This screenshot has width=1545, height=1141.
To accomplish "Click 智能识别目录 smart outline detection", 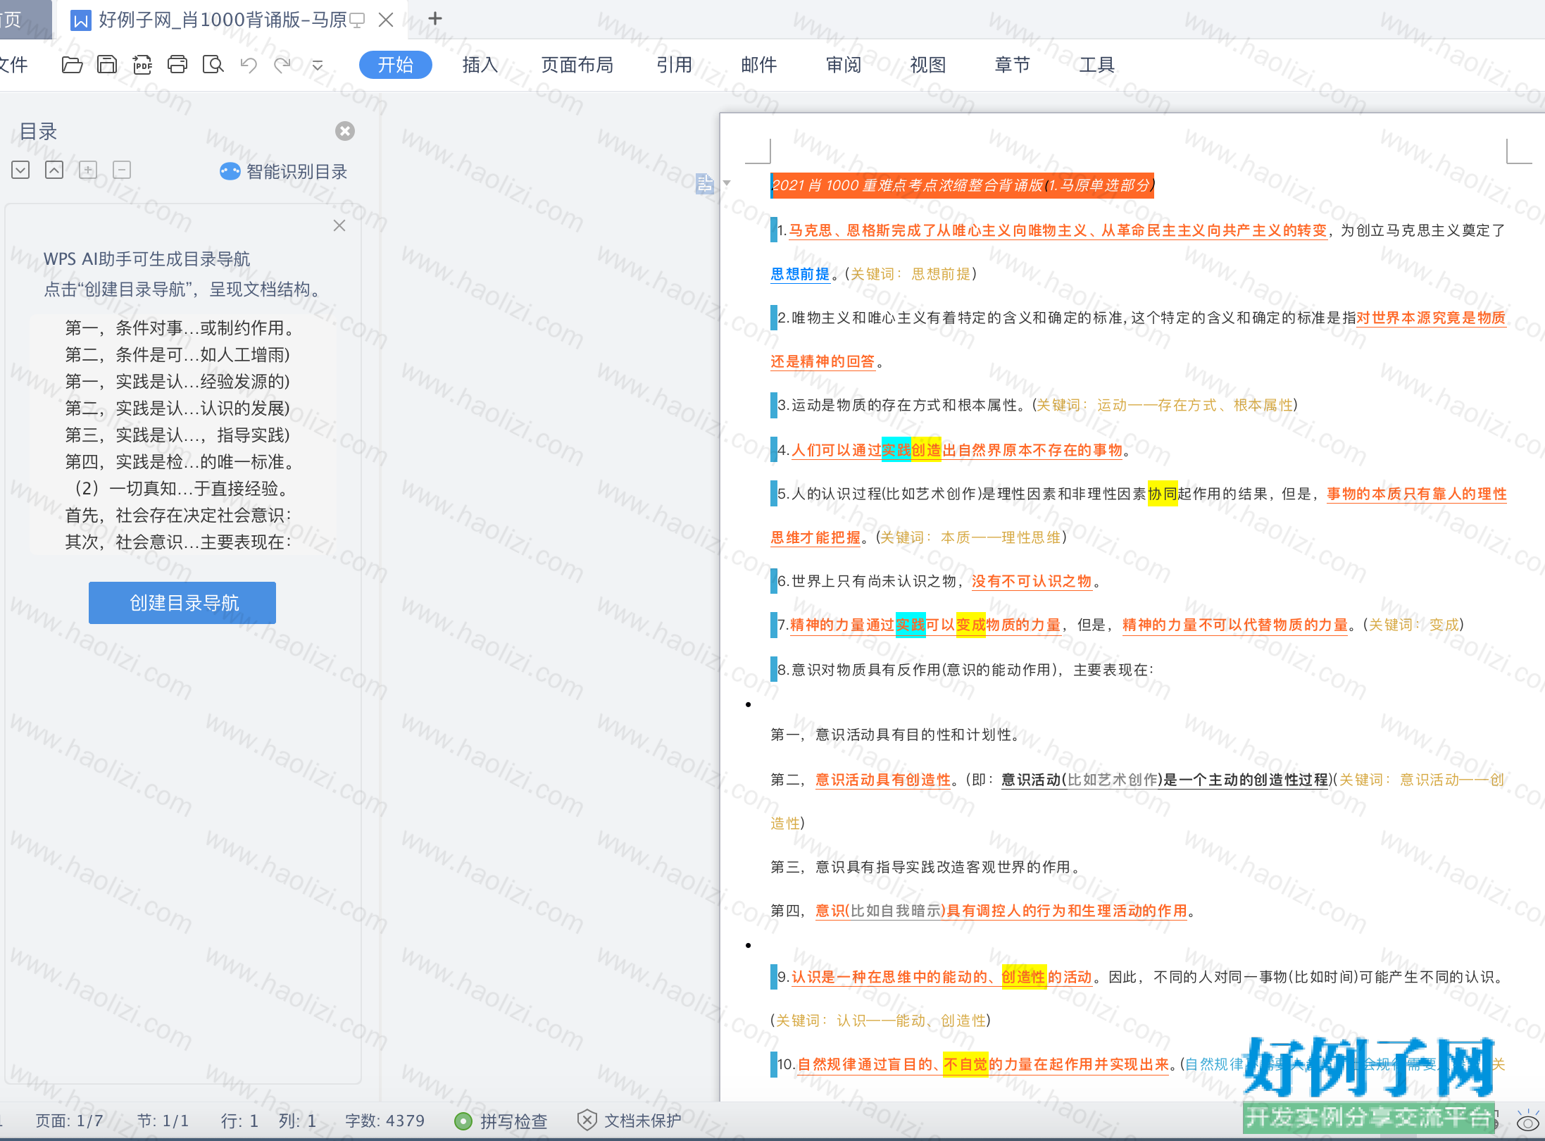I will coord(284,171).
